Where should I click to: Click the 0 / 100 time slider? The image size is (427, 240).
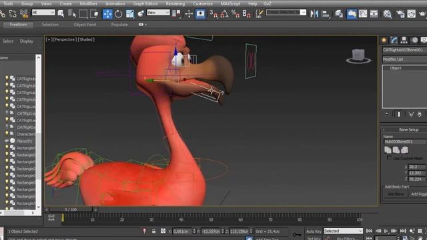click(x=71, y=209)
